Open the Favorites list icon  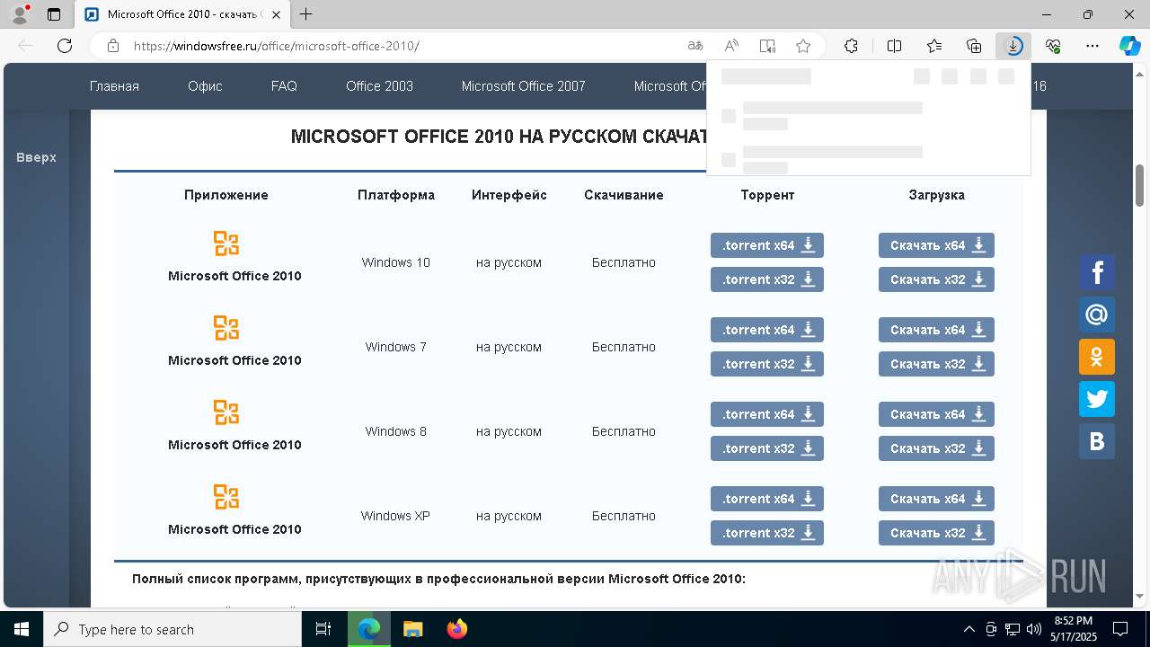click(934, 46)
